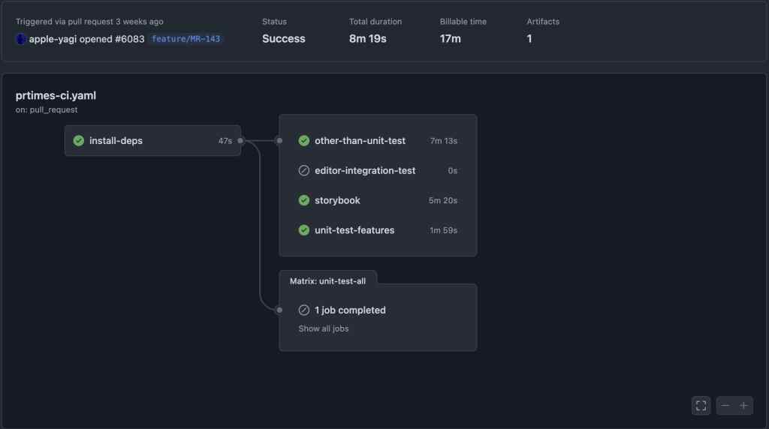Open the other-than-unit-test job
The image size is (769, 429).
[x=360, y=140]
